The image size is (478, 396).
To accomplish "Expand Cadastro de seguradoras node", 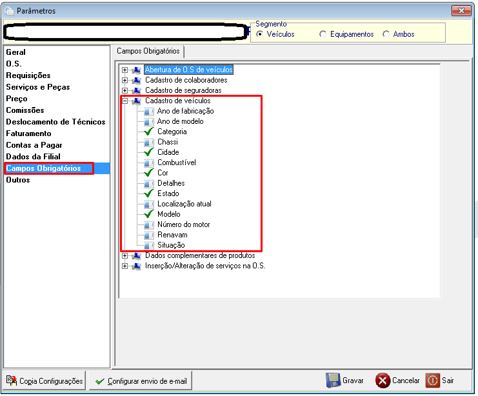I will point(124,90).
